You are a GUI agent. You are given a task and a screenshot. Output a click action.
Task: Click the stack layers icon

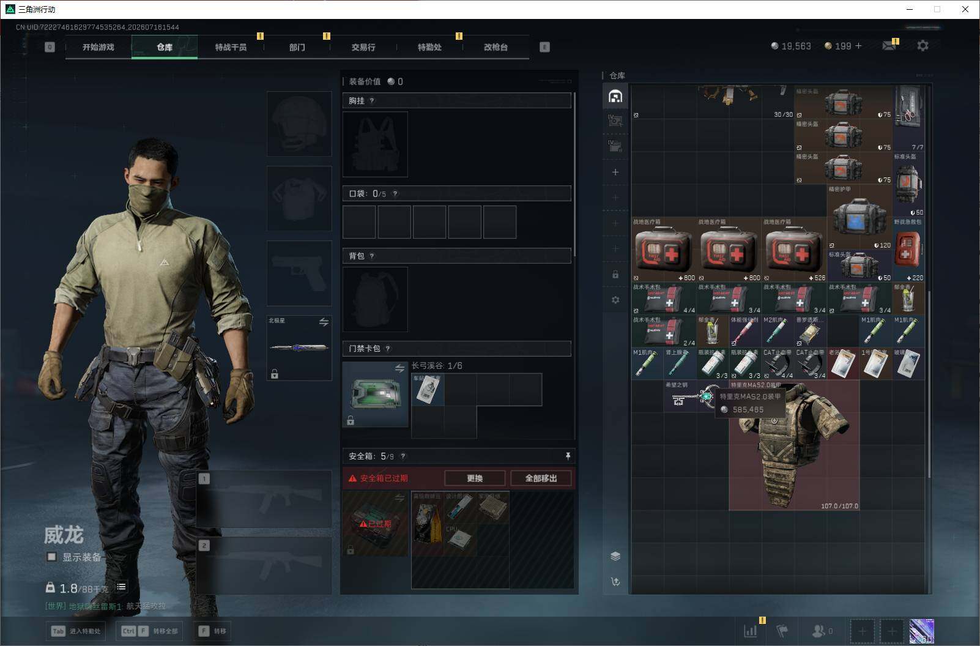[x=615, y=556]
